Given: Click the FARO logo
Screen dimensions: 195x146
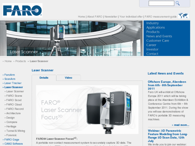Looking at the screenshot, I should pos(22,10).
